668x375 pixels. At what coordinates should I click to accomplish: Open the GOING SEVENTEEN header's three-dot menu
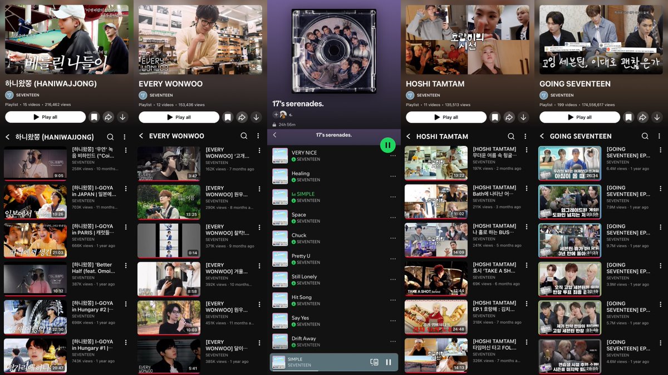point(659,136)
